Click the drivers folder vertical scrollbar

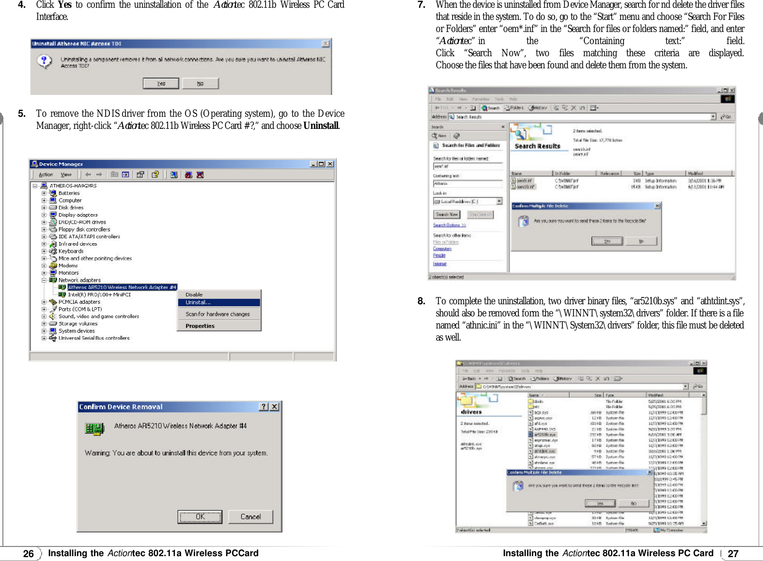click(704, 460)
